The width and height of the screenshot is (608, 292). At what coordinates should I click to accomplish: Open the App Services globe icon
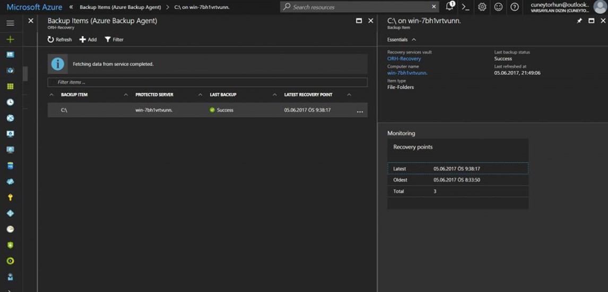(x=11, y=118)
